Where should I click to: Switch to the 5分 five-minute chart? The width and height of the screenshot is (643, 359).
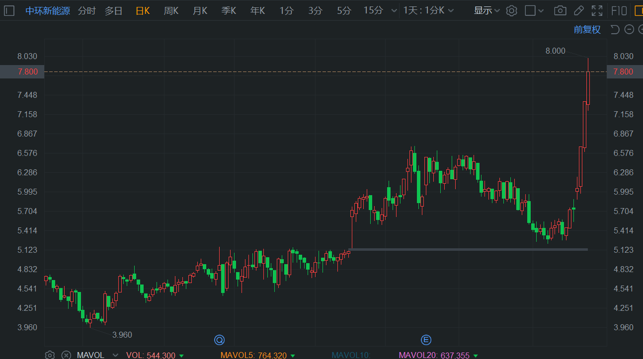coord(344,10)
